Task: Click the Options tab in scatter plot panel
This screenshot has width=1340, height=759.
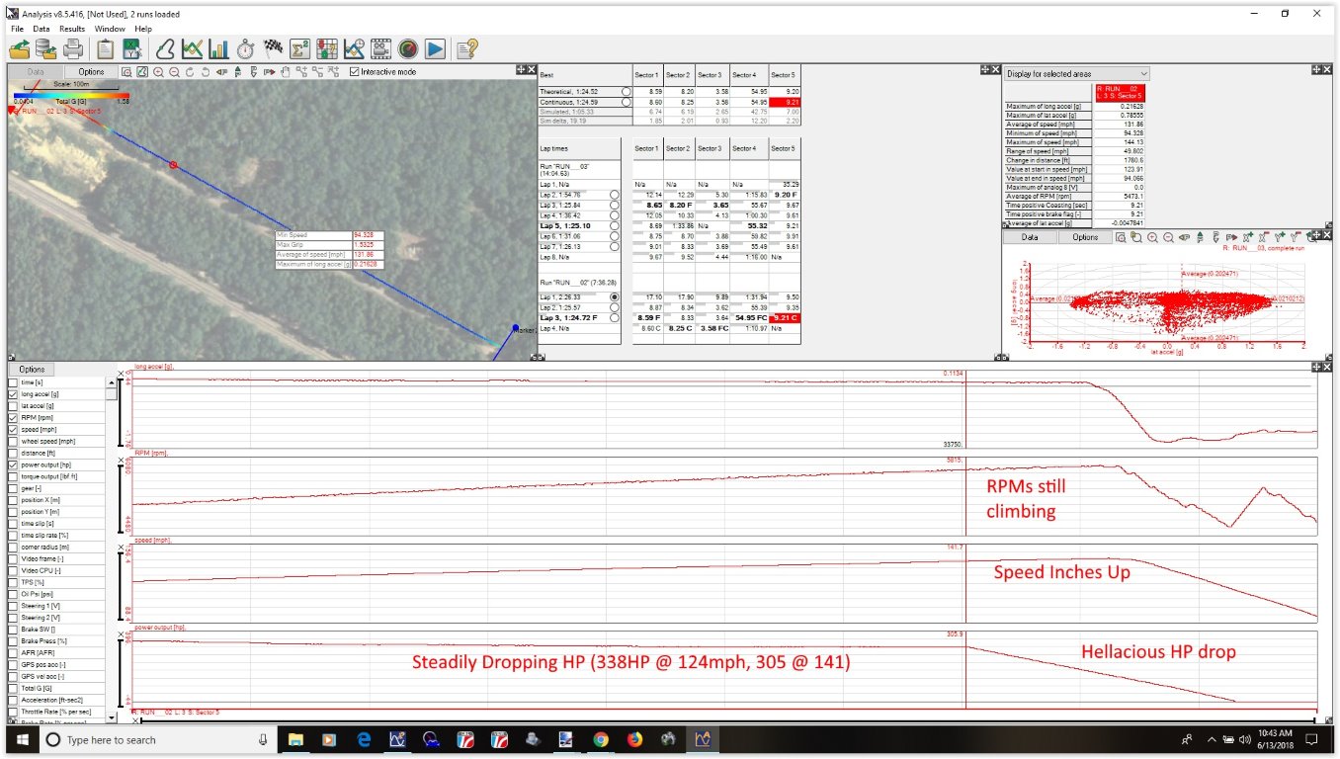Action: tap(1085, 237)
